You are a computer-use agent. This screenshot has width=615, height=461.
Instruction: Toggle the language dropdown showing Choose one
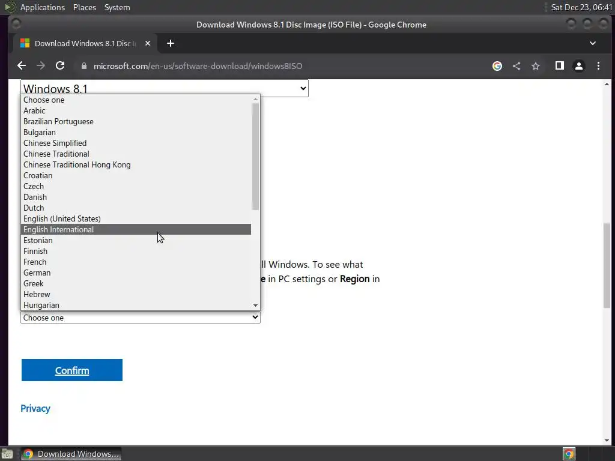click(141, 318)
